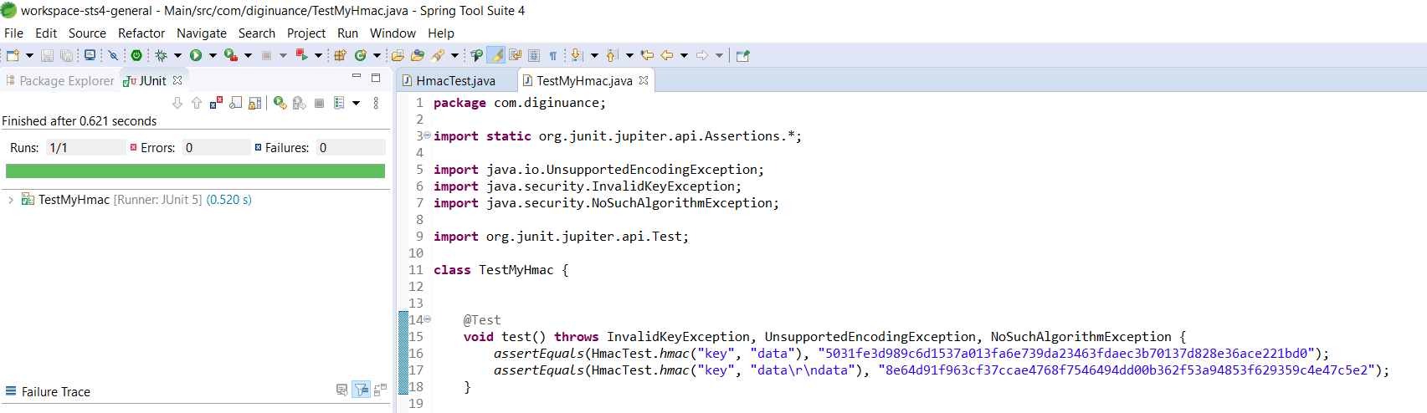Open the New Java Class dropdown arrow
The height and width of the screenshot is (413, 1427).
377,55
